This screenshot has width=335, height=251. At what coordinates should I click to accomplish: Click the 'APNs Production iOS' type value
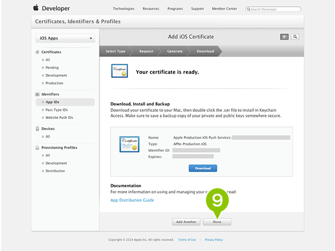point(190,144)
